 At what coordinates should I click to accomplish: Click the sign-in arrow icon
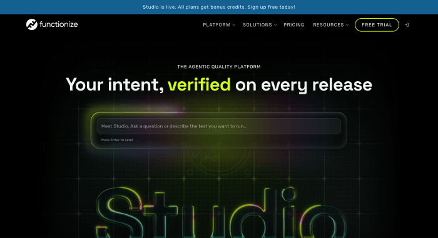407,25
